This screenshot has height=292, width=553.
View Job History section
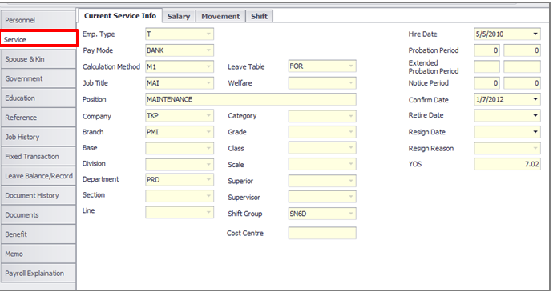[x=38, y=137]
